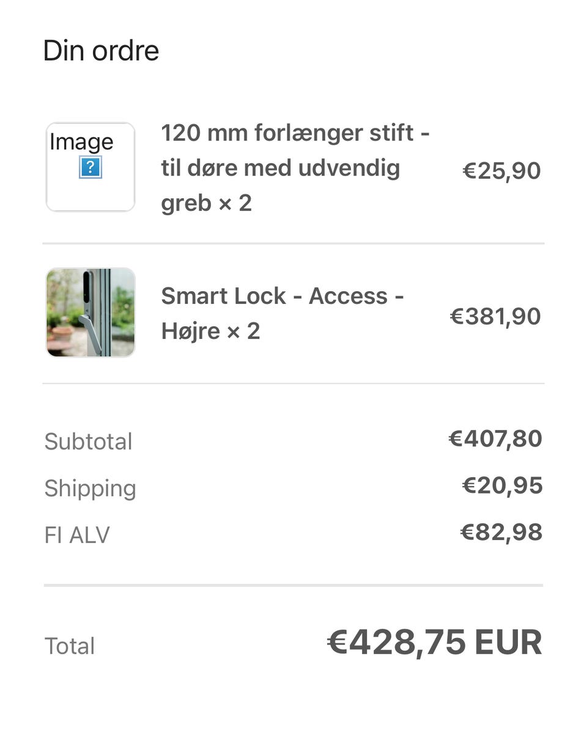Click the Total label

pos(70,646)
